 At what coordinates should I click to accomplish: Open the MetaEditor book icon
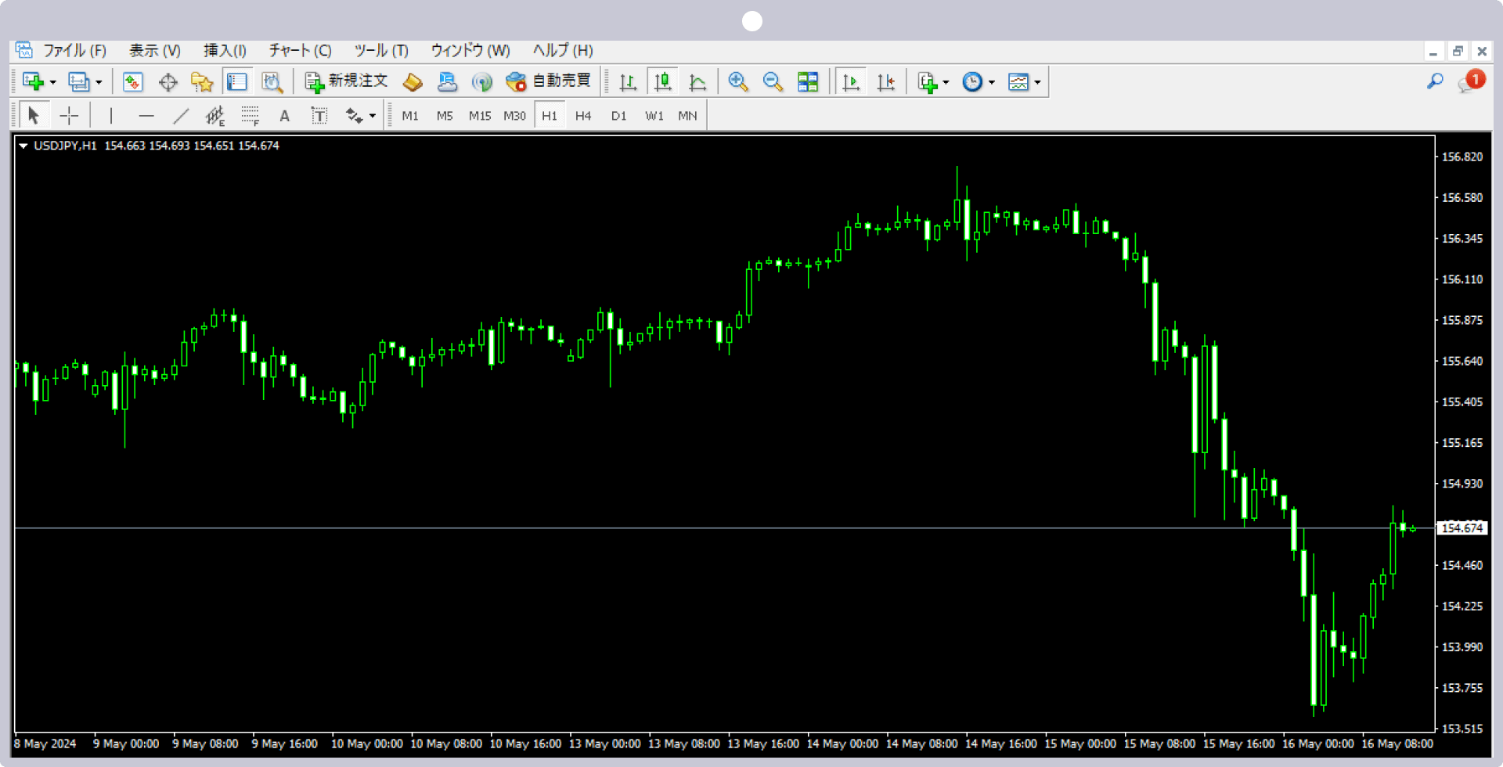click(413, 81)
